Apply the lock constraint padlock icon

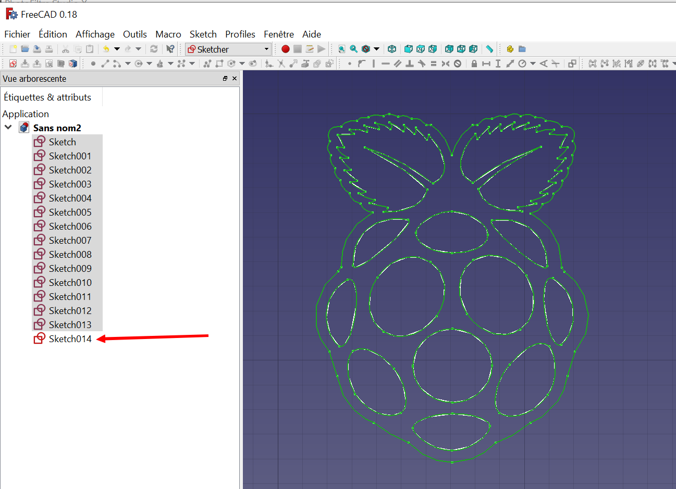click(x=474, y=64)
